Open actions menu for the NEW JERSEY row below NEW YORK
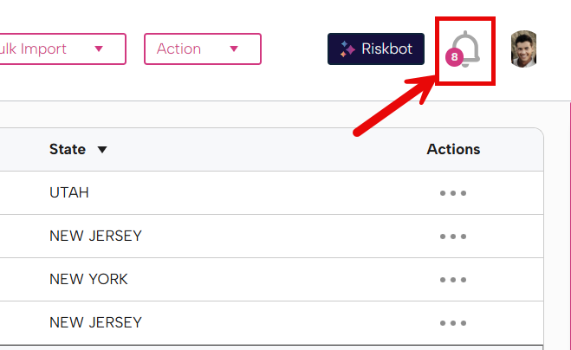 453,322
